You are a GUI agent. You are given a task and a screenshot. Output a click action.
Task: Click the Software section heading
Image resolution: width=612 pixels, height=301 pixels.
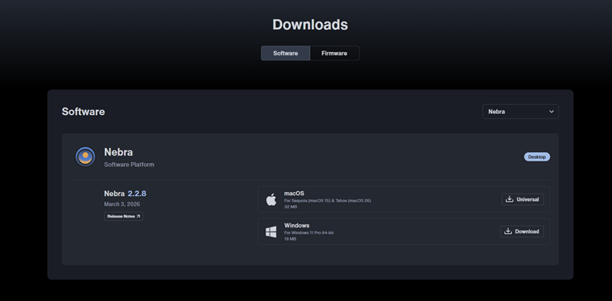(84, 112)
